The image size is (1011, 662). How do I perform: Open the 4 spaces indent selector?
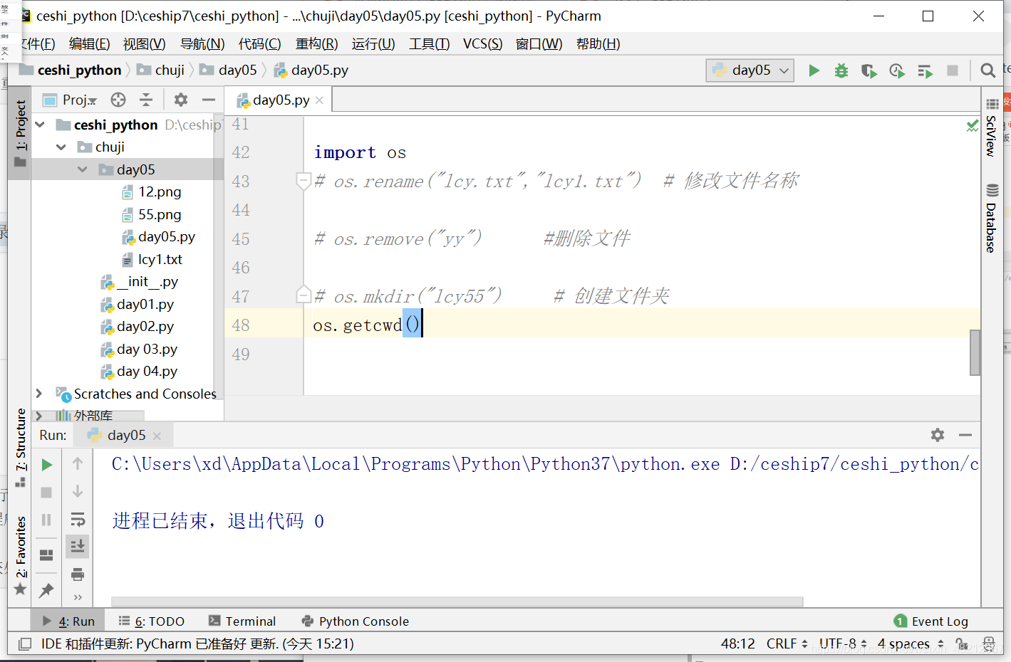click(x=911, y=643)
